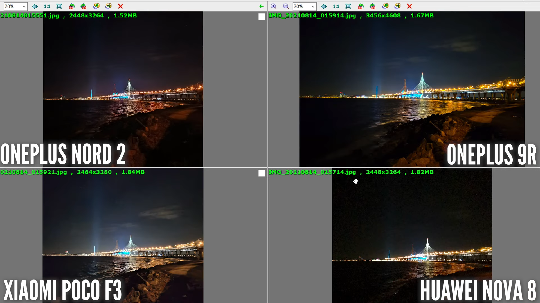Click green left arrow near pane divider
Screen dimensions: 540x303
click(x=261, y=6)
